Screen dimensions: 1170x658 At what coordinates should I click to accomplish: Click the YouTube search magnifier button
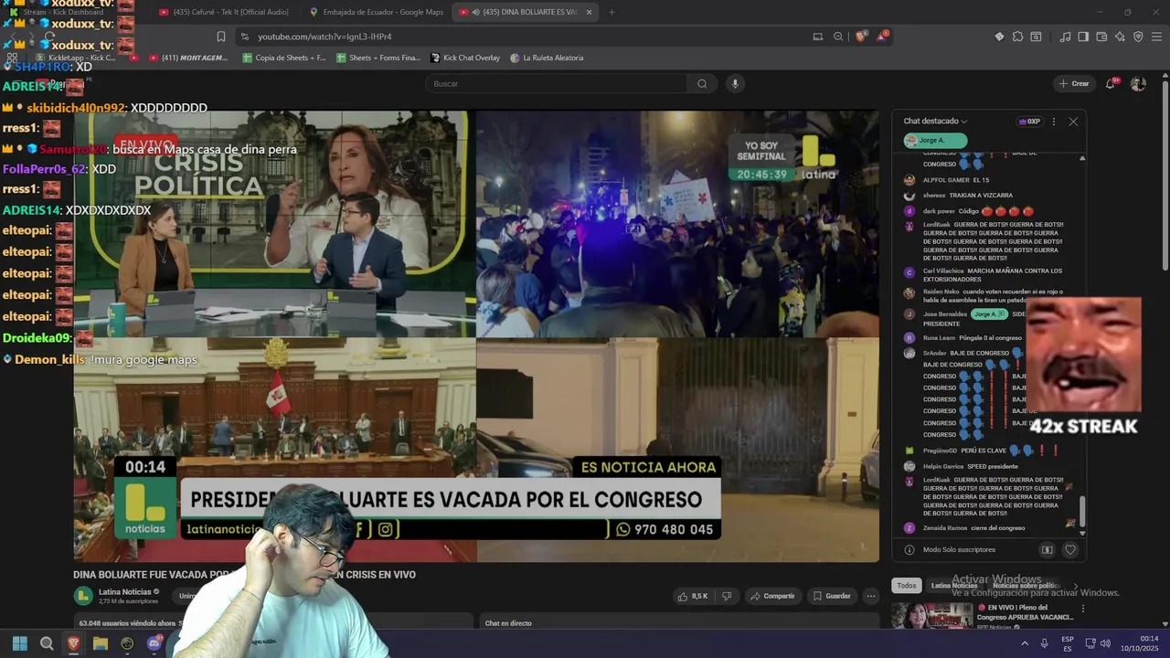(x=702, y=83)
